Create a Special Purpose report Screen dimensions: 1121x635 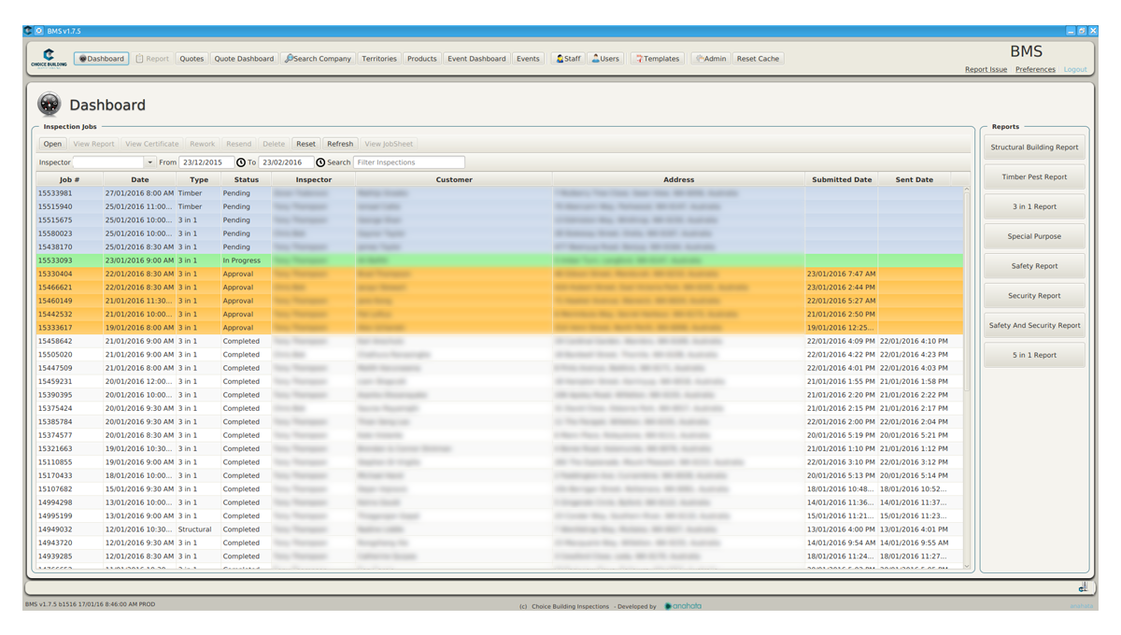click(x=1034, y=237)
